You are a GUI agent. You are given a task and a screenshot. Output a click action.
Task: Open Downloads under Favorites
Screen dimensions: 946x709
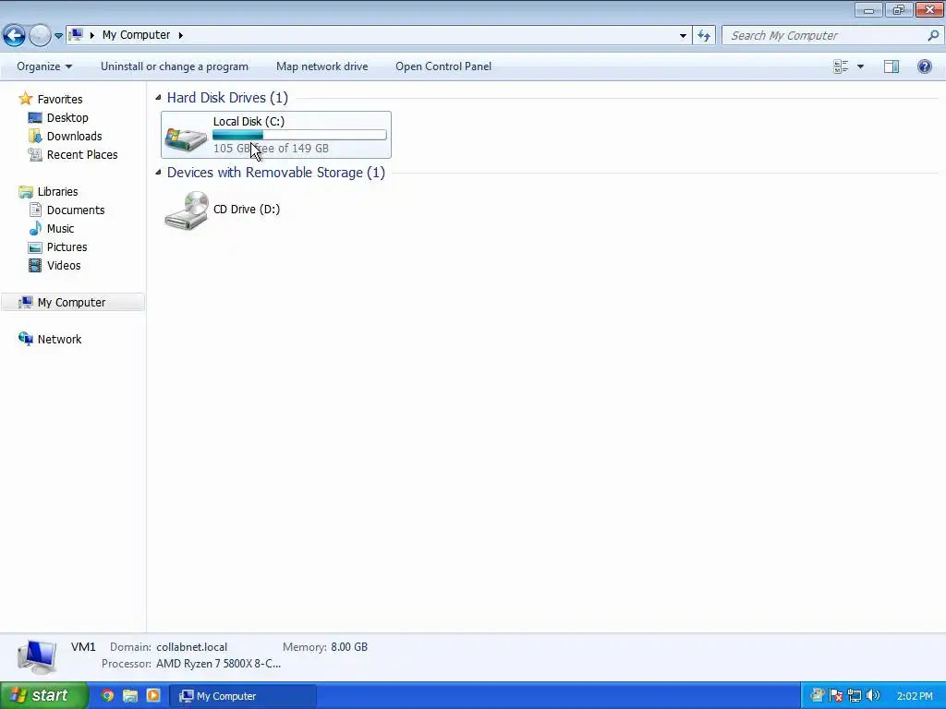pyautogui.click(x=74, y=137)
